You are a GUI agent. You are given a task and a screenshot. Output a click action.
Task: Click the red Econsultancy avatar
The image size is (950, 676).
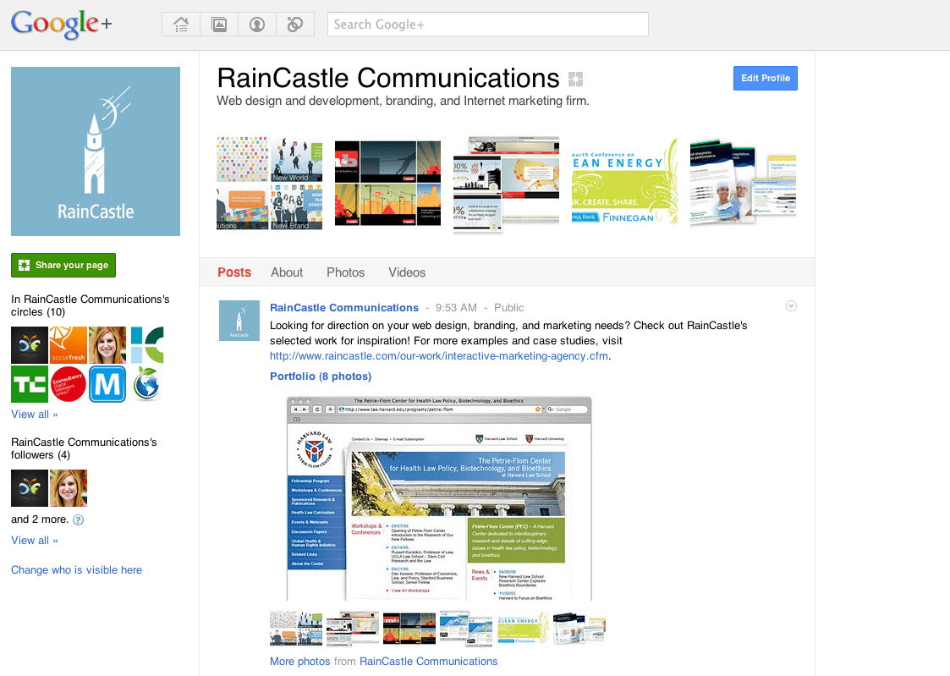pyautogui.click(x=69, y=384)
